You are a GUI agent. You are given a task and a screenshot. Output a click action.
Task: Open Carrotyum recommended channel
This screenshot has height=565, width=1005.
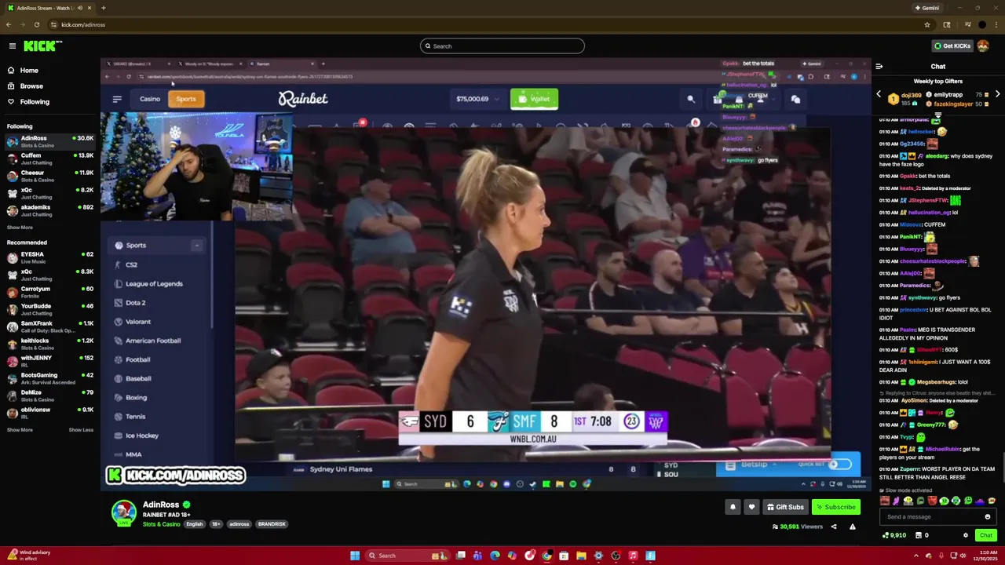[x=50, y=293]
